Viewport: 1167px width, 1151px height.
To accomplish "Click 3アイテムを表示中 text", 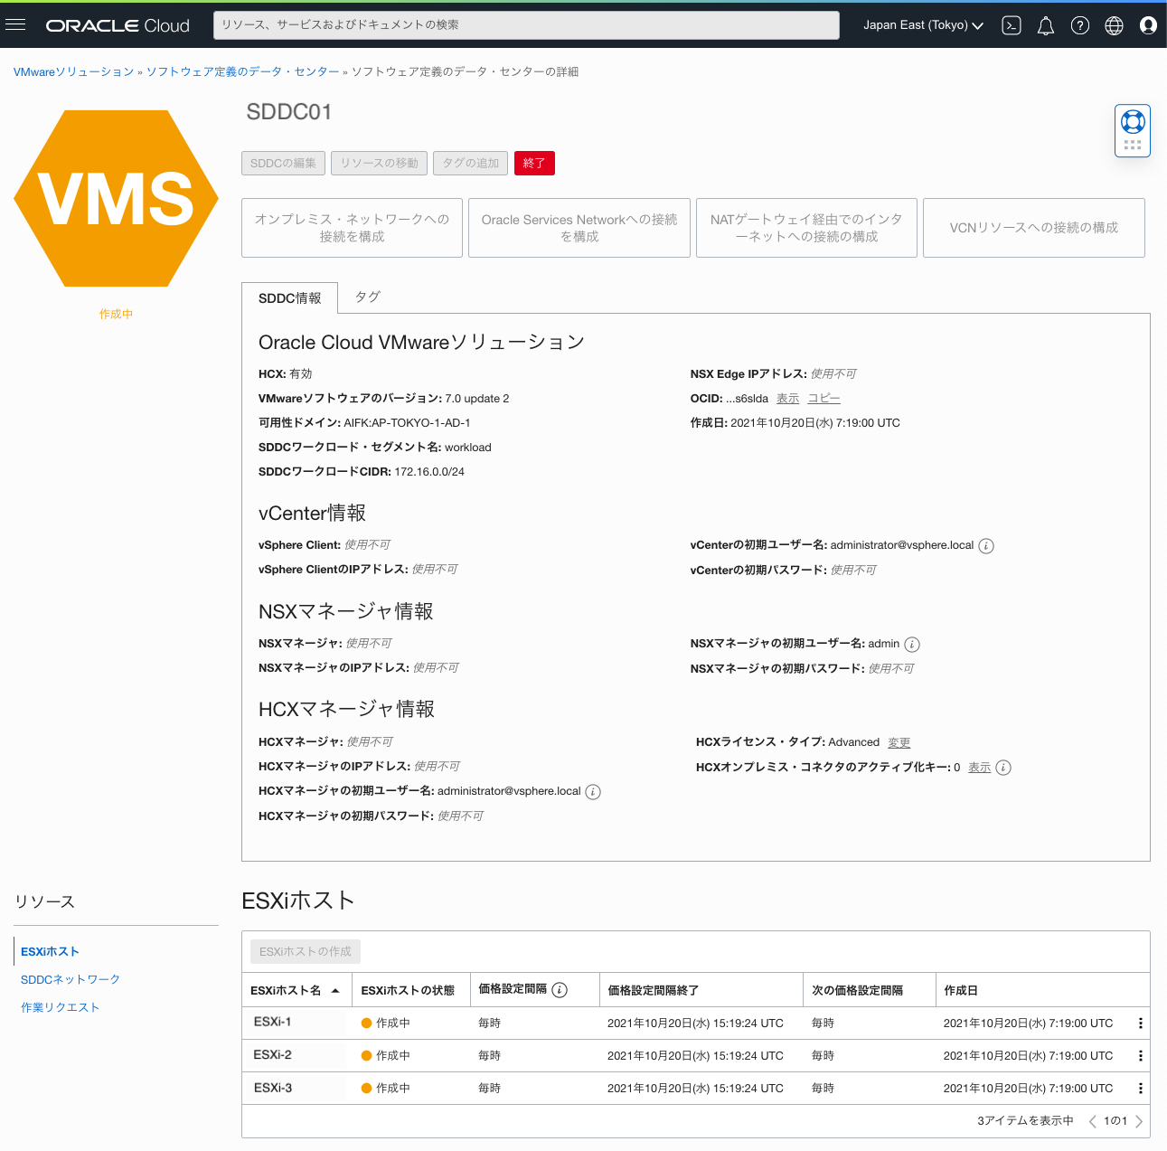I will [x=1025, y=1121].
